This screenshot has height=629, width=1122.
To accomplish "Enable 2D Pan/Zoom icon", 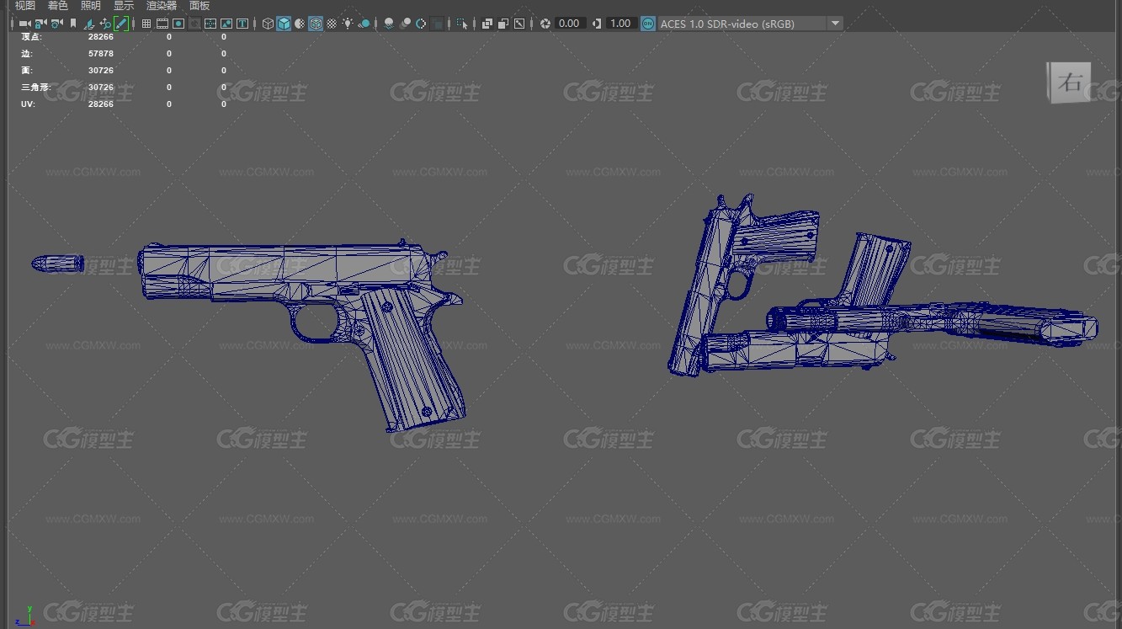I will (105, 24).
